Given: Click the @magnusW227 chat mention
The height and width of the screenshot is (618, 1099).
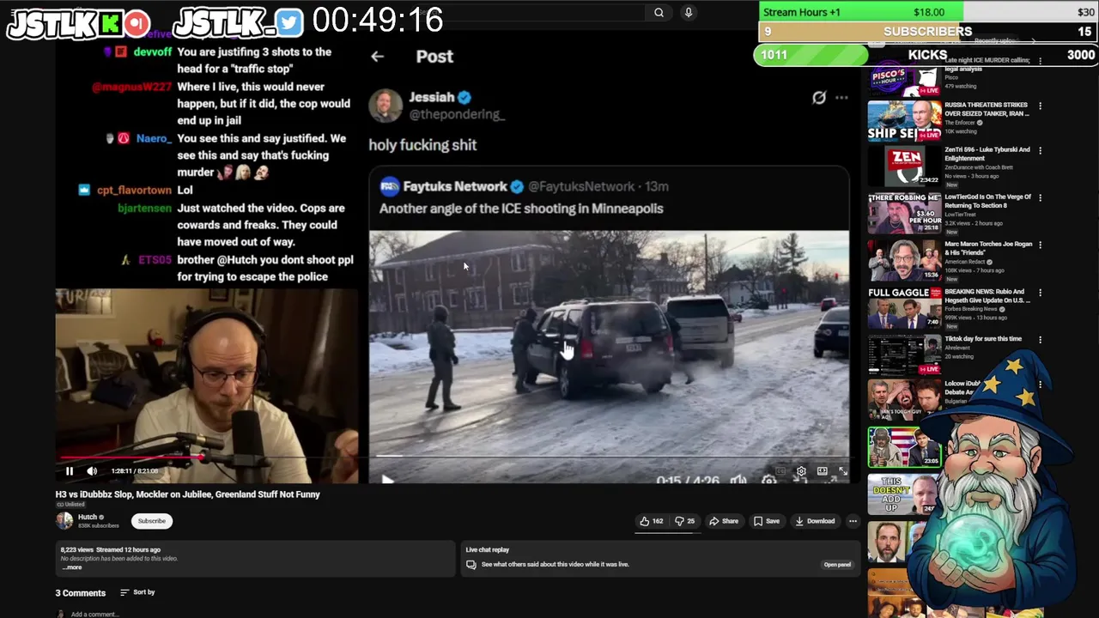Looking at the screenshot, I should tap(131, 87).
